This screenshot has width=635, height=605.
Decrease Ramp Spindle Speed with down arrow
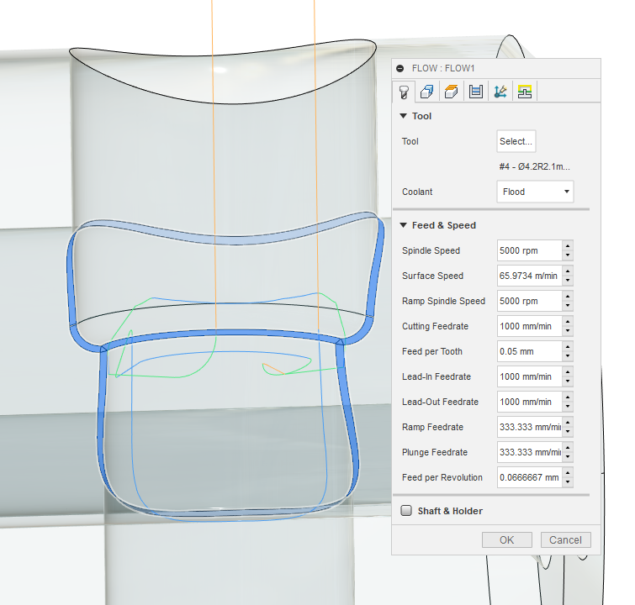point(568,306)
